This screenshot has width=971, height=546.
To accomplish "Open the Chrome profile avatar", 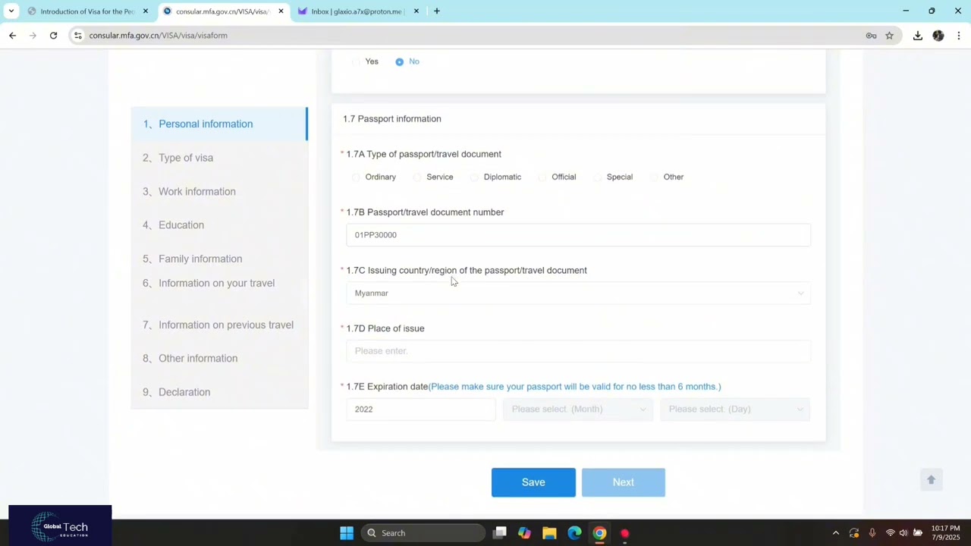I will [938, 36].
